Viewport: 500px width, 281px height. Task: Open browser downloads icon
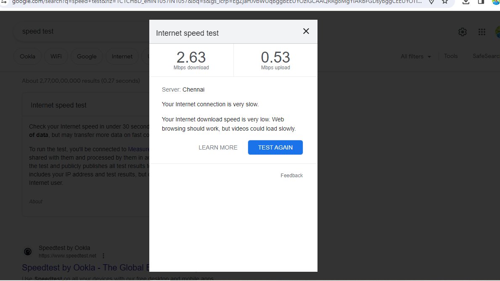[466, 2]
